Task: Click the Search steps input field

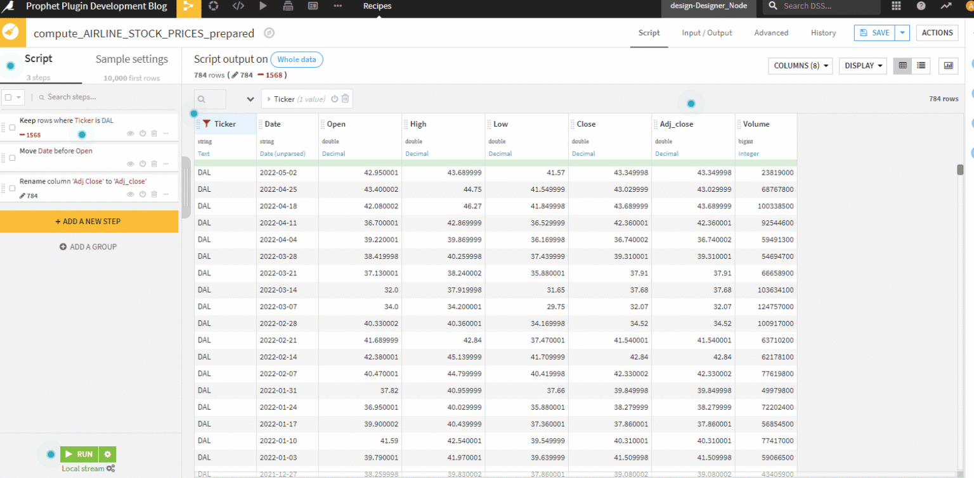Action: [x=89, y=97]
